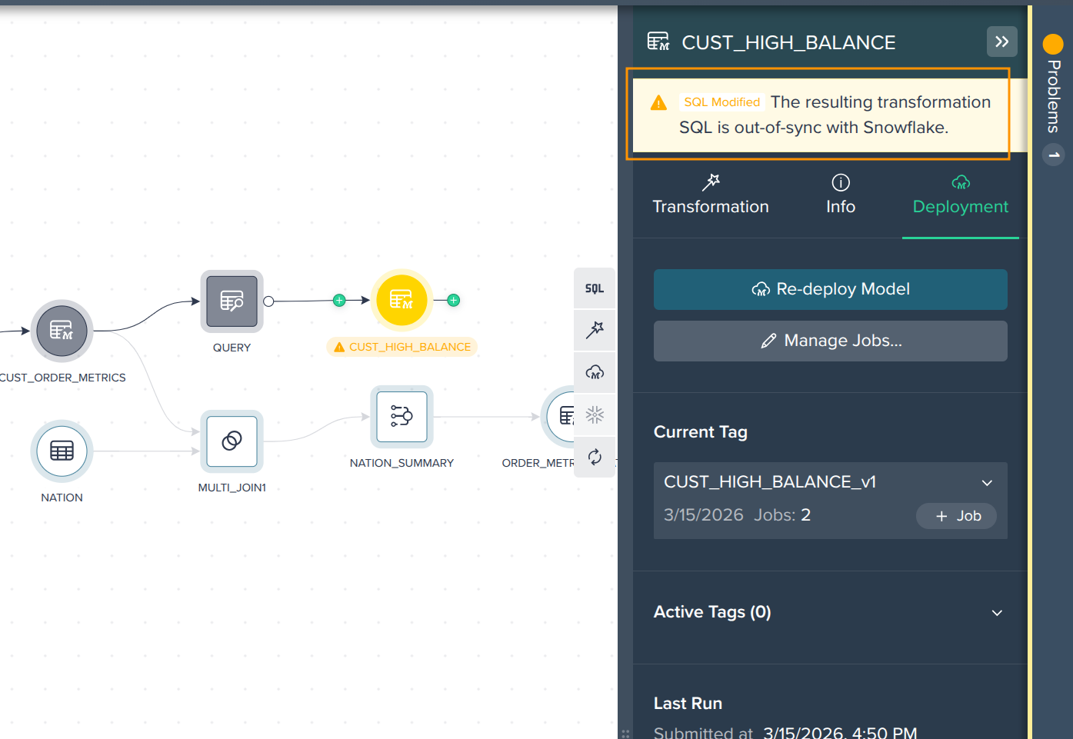Collapse side panel with double chevron
Viewport: 1073px width, 739px height.
[1001, 42]
